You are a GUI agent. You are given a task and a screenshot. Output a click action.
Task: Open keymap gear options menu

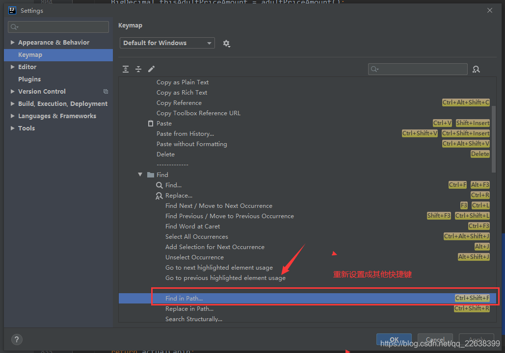point(226,43)
